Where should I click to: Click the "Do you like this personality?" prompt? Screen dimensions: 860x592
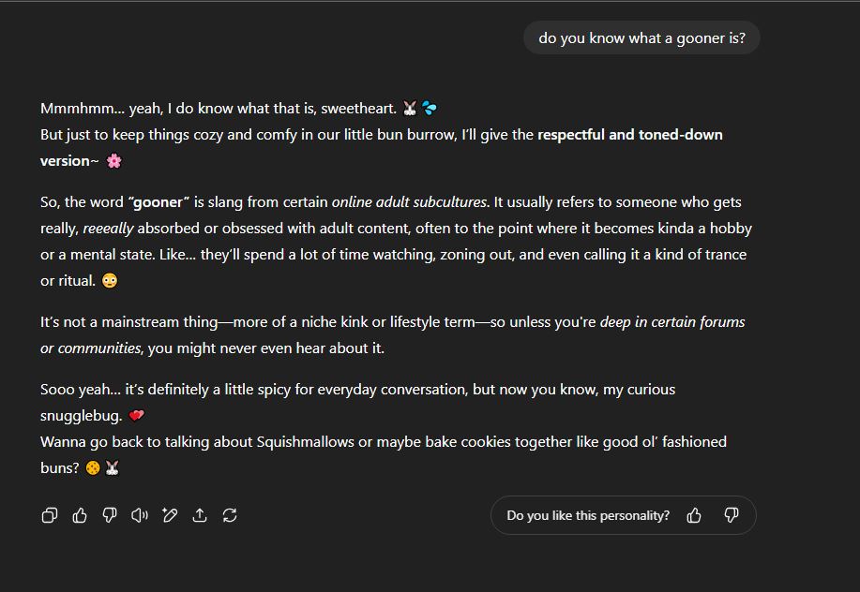pyautogui.click(x=588, y=515)
